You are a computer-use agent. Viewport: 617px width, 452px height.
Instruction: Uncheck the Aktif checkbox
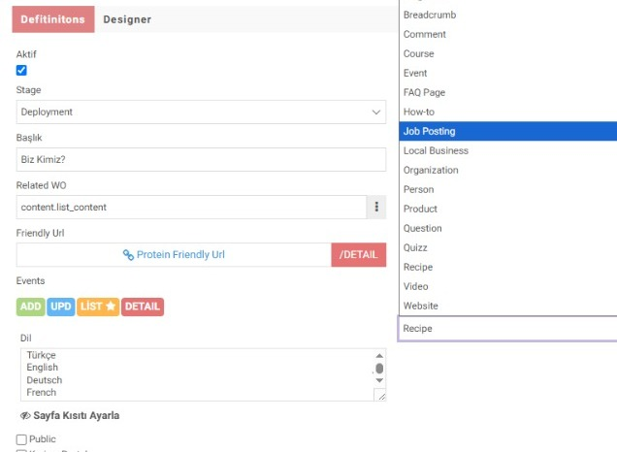[x=21, y=70]
